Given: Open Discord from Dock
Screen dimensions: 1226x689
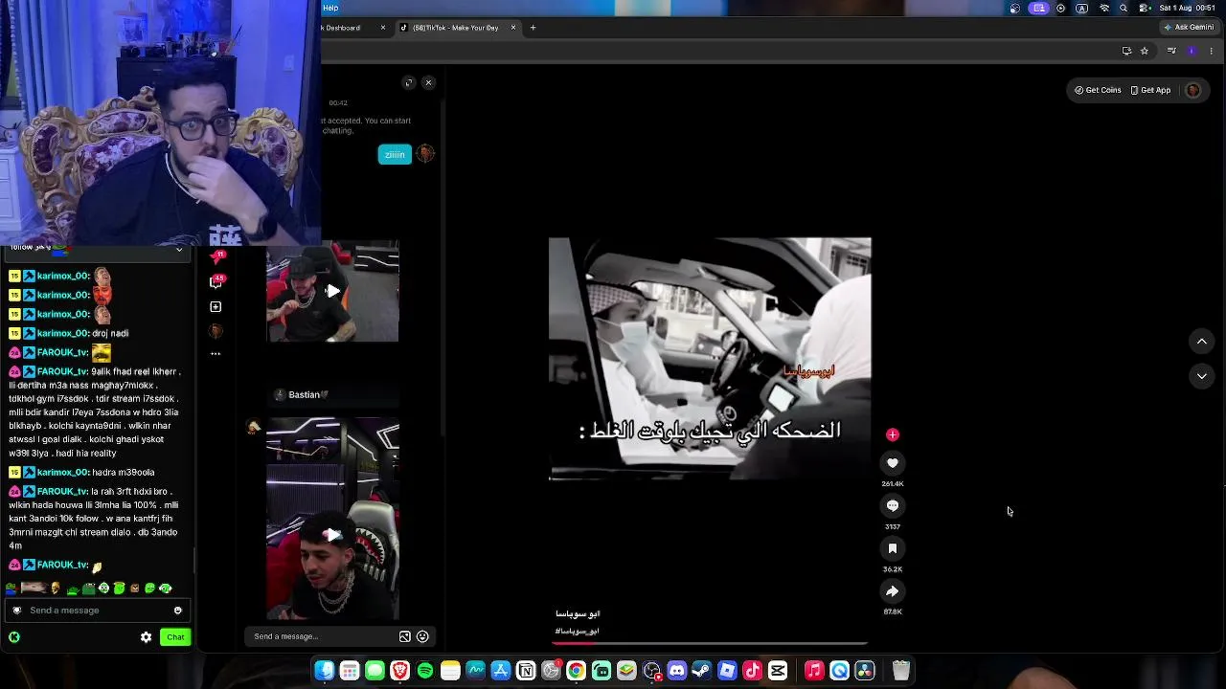Looking at the screenshot, I should (677, 671).
